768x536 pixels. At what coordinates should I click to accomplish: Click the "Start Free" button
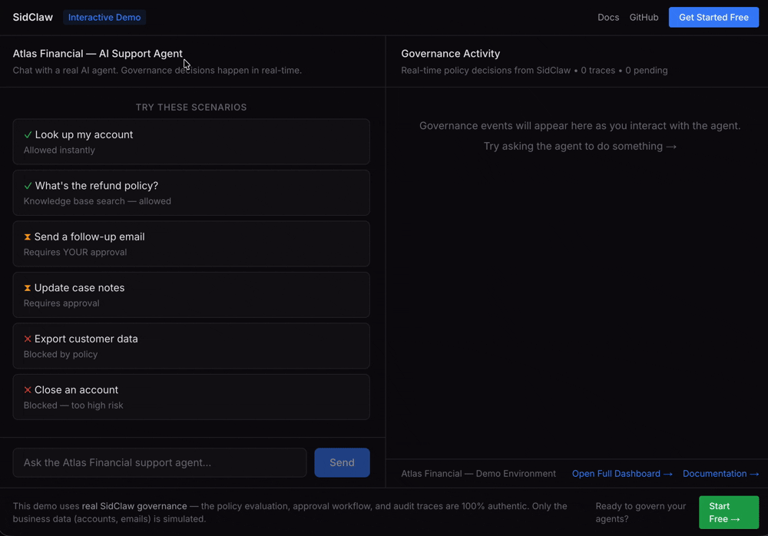click(x=728, y=512)
